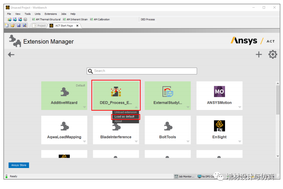This screenshot has width=283, height=189.
Task: Click scrollbar down arrow
Action: (278, 156)
